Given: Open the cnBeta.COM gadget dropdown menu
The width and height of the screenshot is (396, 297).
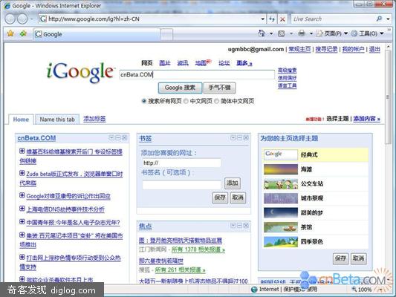Looking at the screenshot, I should point(111,137).
